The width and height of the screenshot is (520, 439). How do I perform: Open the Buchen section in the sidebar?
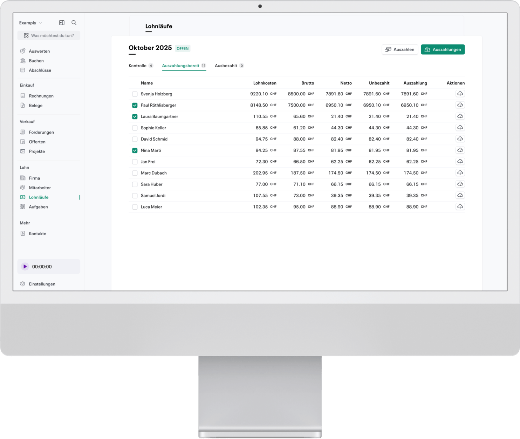click(x=36, y=61)
